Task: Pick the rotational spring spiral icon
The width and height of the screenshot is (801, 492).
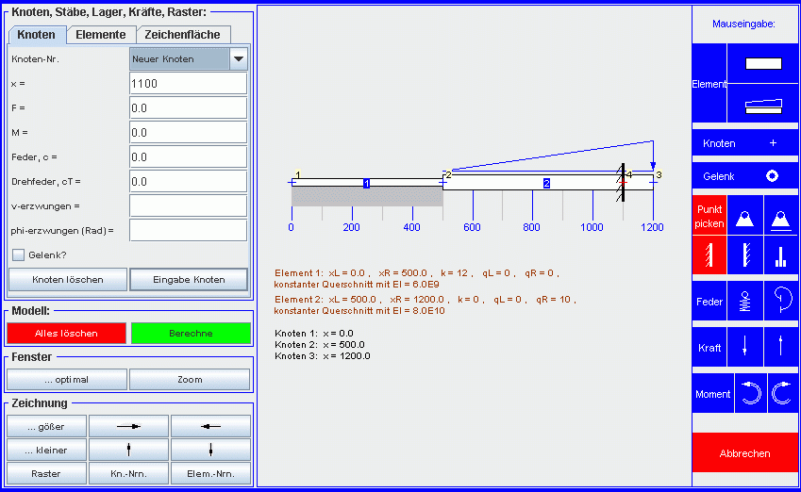Action: (x=781, y=302)
